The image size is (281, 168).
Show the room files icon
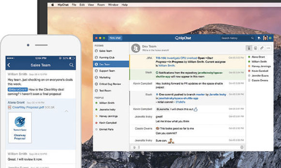click(255, 48)
